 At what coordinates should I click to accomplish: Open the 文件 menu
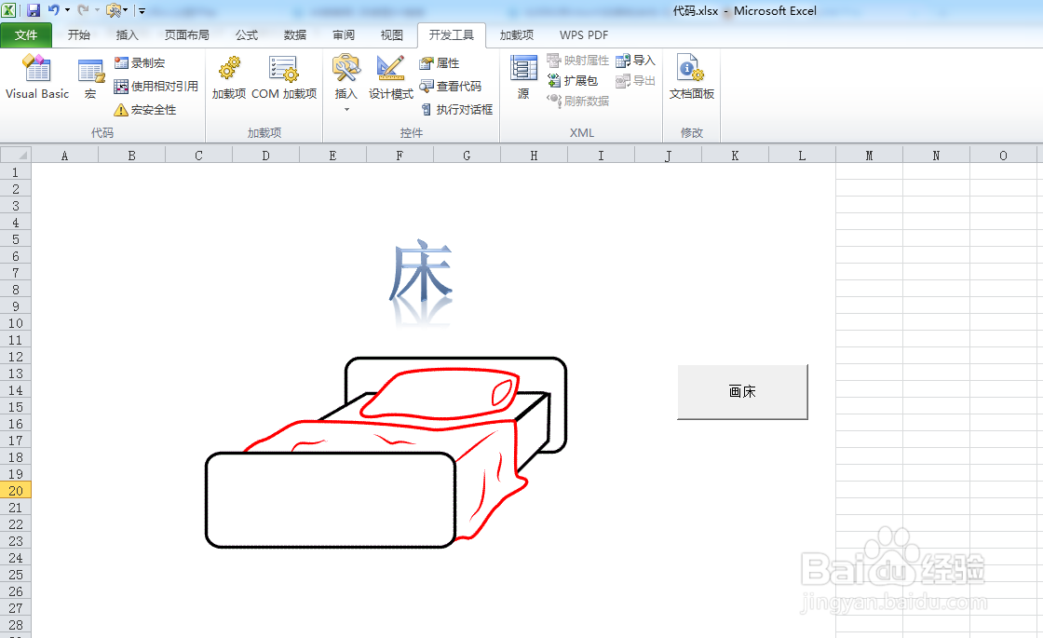[27, 34]
